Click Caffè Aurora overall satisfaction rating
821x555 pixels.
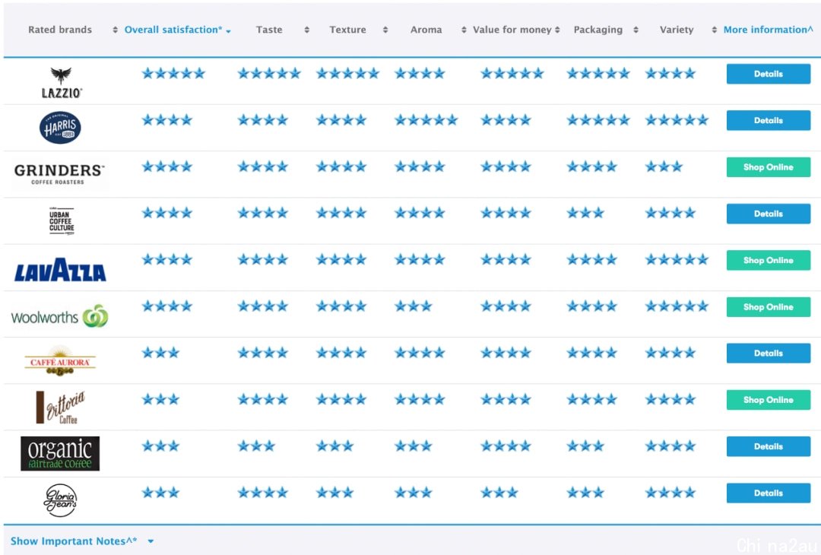point(160,352)
